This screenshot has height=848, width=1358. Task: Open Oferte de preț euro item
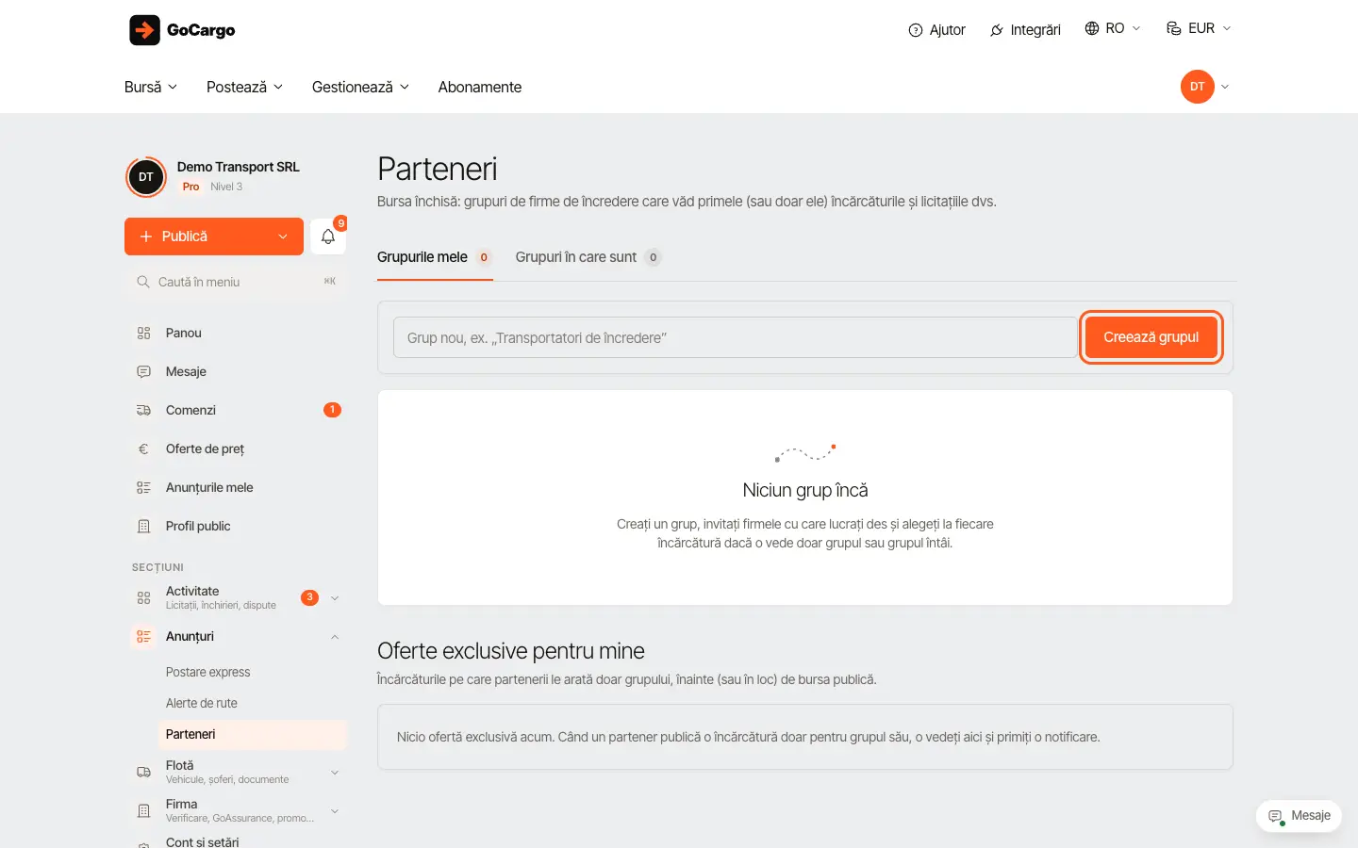point(236,448)
